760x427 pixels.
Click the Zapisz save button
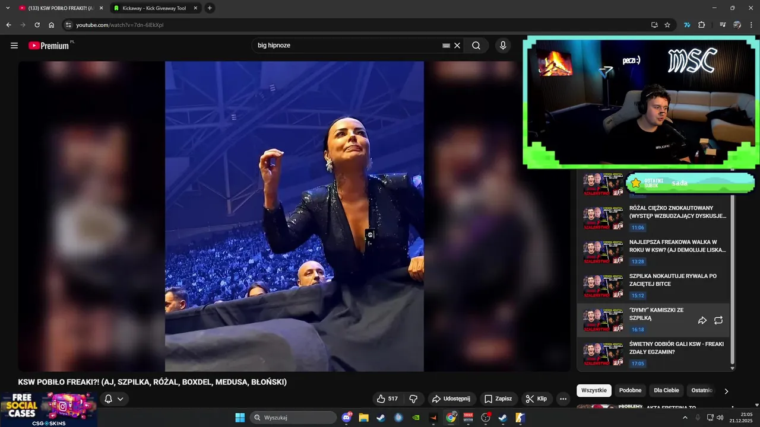[x=498, y=399]
